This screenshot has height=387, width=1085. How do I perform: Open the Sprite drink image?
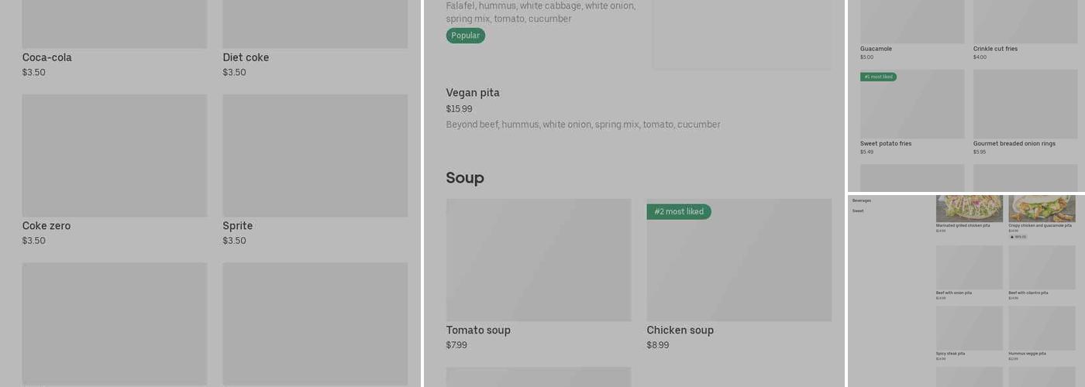(x=315, y=155)
